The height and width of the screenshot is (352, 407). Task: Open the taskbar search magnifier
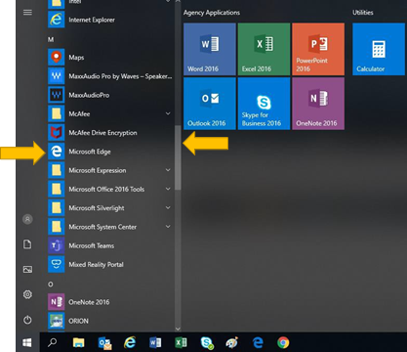pos(52,342)
